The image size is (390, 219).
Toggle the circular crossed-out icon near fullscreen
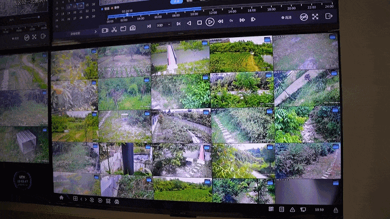303,17
